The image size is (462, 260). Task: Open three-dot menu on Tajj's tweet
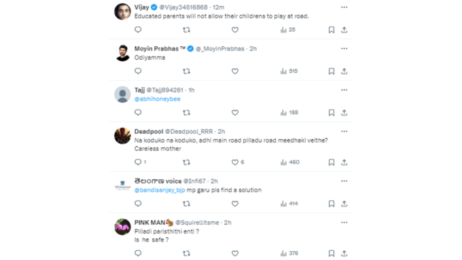click(344, 90)
